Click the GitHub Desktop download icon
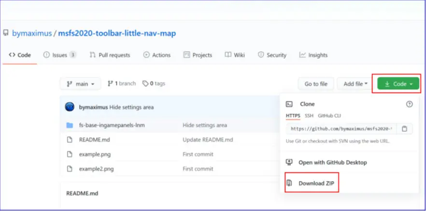The width and height of the screenshot is (426, 211). pos(289,162)
